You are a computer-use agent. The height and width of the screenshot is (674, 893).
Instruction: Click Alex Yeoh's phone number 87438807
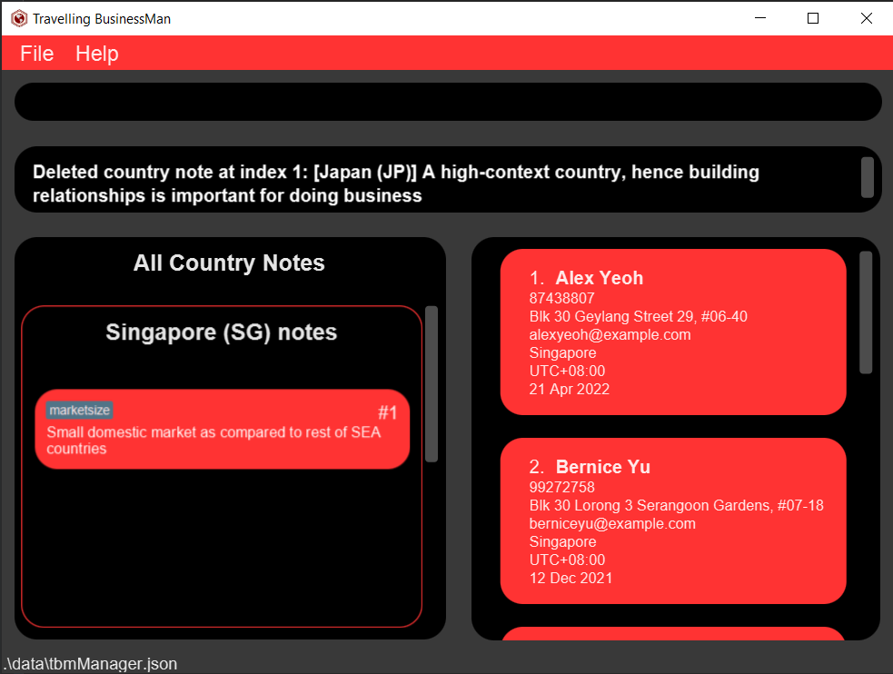coord(561,298)
